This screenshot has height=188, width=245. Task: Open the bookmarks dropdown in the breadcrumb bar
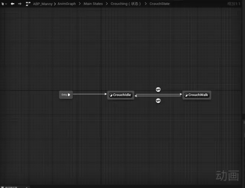tap(4, 4)
